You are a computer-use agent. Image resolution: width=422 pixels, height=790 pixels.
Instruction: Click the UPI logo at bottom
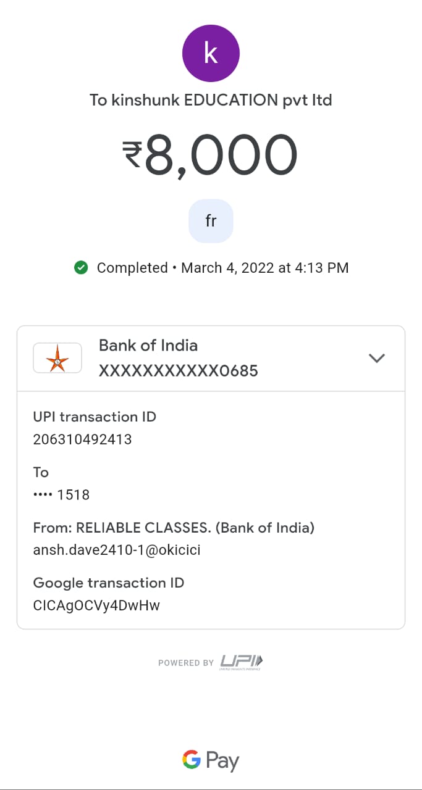(242, 662)
